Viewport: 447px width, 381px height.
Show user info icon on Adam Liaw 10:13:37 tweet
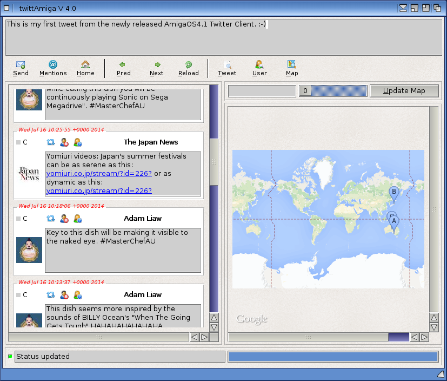pyautogui.click(x=77, y=295)
